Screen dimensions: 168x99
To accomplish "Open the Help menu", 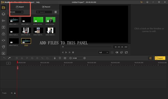I will coord(38,2).
